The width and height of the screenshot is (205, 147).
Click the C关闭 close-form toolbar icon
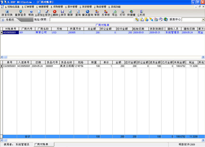(x=141, y=11)
